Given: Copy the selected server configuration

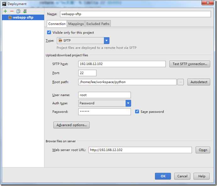Looking at the screenshot, I should 19,11.
